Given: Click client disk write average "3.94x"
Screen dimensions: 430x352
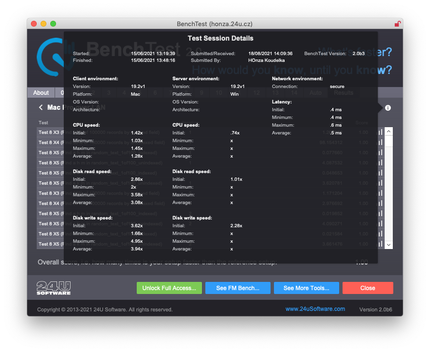Looking at the screenshot, I should point(137,249).
